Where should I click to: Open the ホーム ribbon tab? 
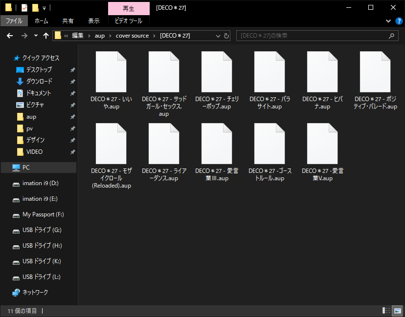pyautogui.click(x=41, y=21)
